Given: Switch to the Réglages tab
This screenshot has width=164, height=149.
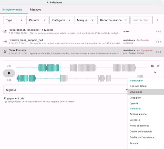Looking at the screenshot, I should point(35,10).
